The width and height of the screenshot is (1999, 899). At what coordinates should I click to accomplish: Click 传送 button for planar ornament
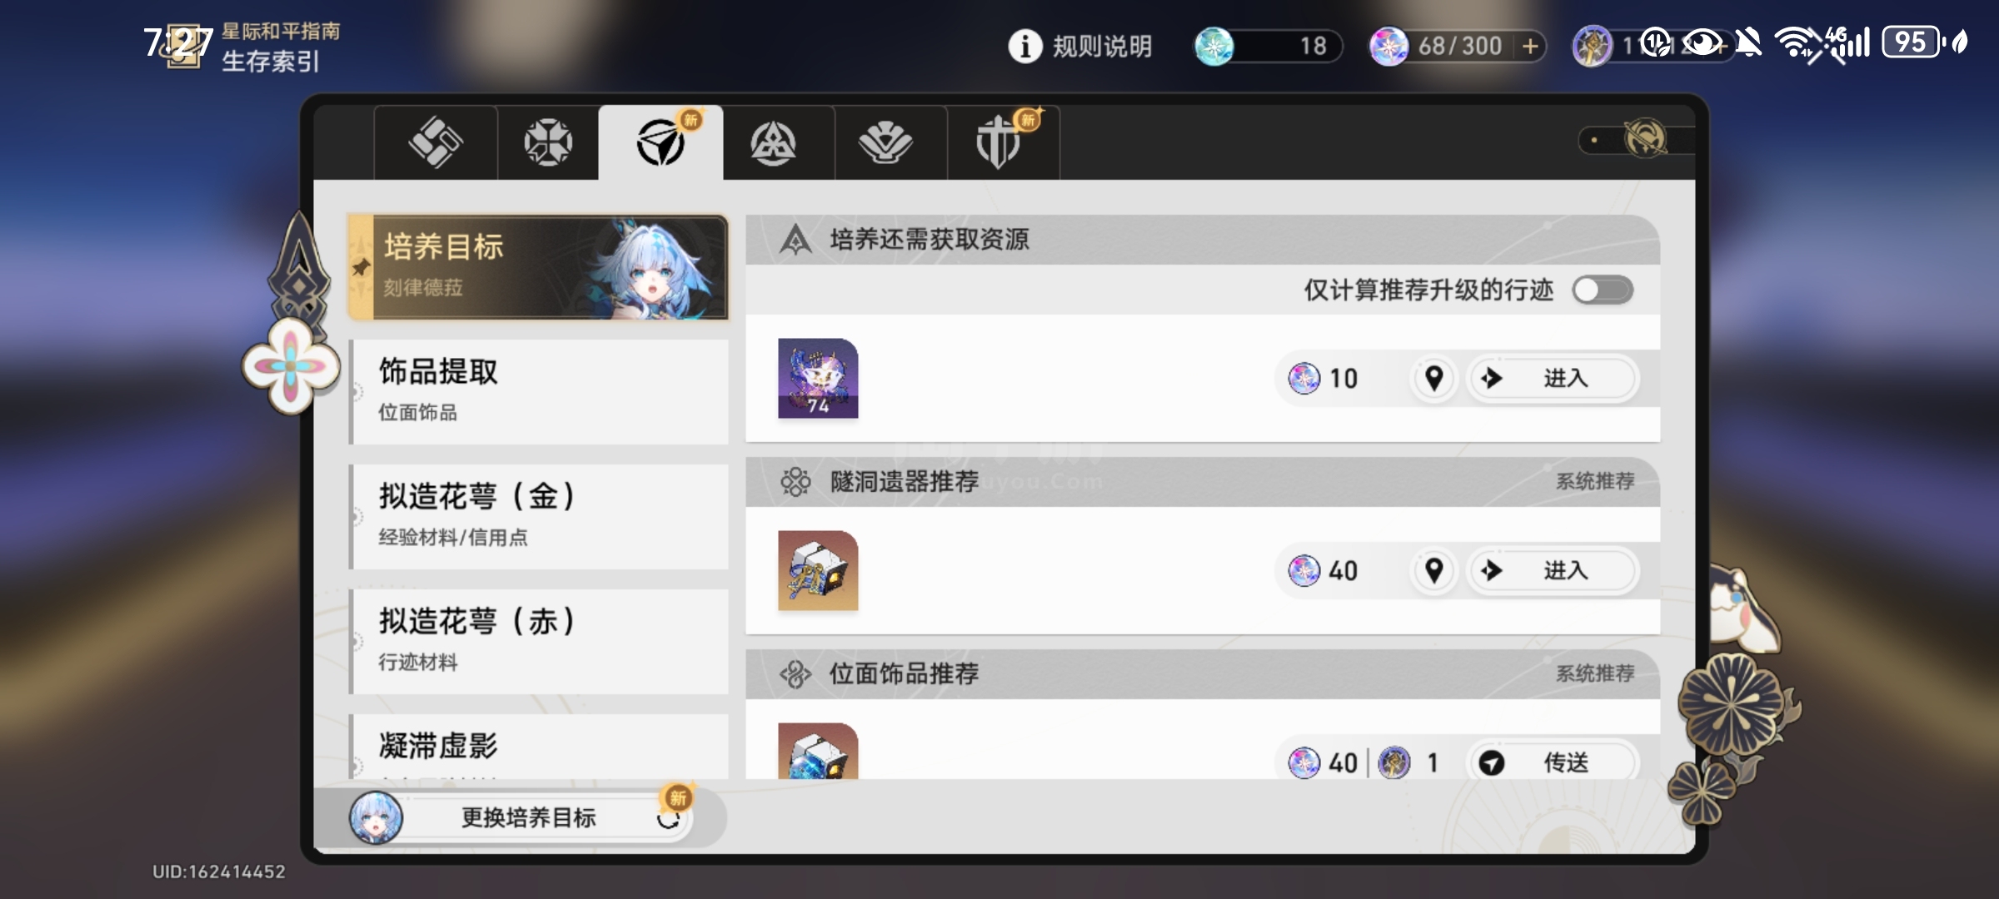click(1552, 762)
